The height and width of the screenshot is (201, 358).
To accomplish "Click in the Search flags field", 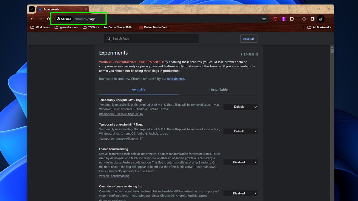I will pyautogui.click(x=151, y=38).
